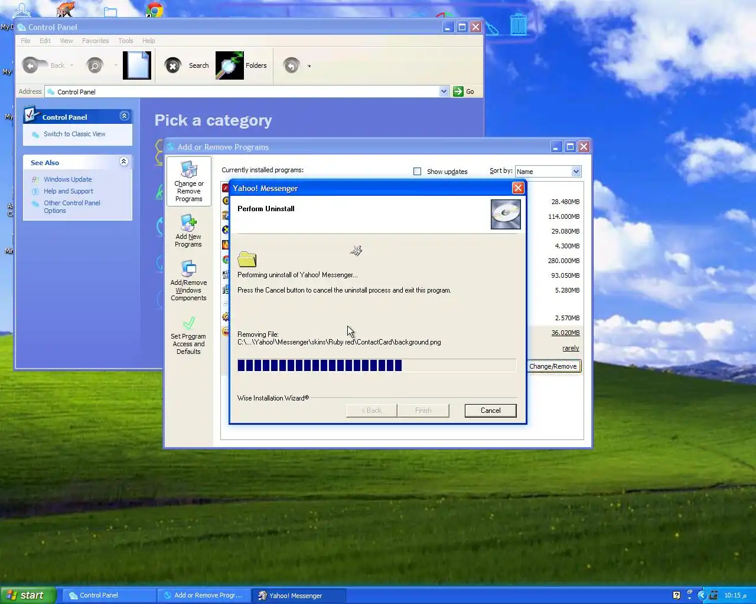Viewport: 756px width, 604px height.
Task: Click the Folders label in Control Panel toolbar
Action: coord(256,65)
